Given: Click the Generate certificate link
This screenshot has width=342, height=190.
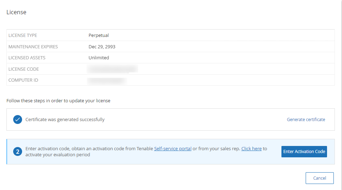Looking at the screenshot, I should pos(306,120).
